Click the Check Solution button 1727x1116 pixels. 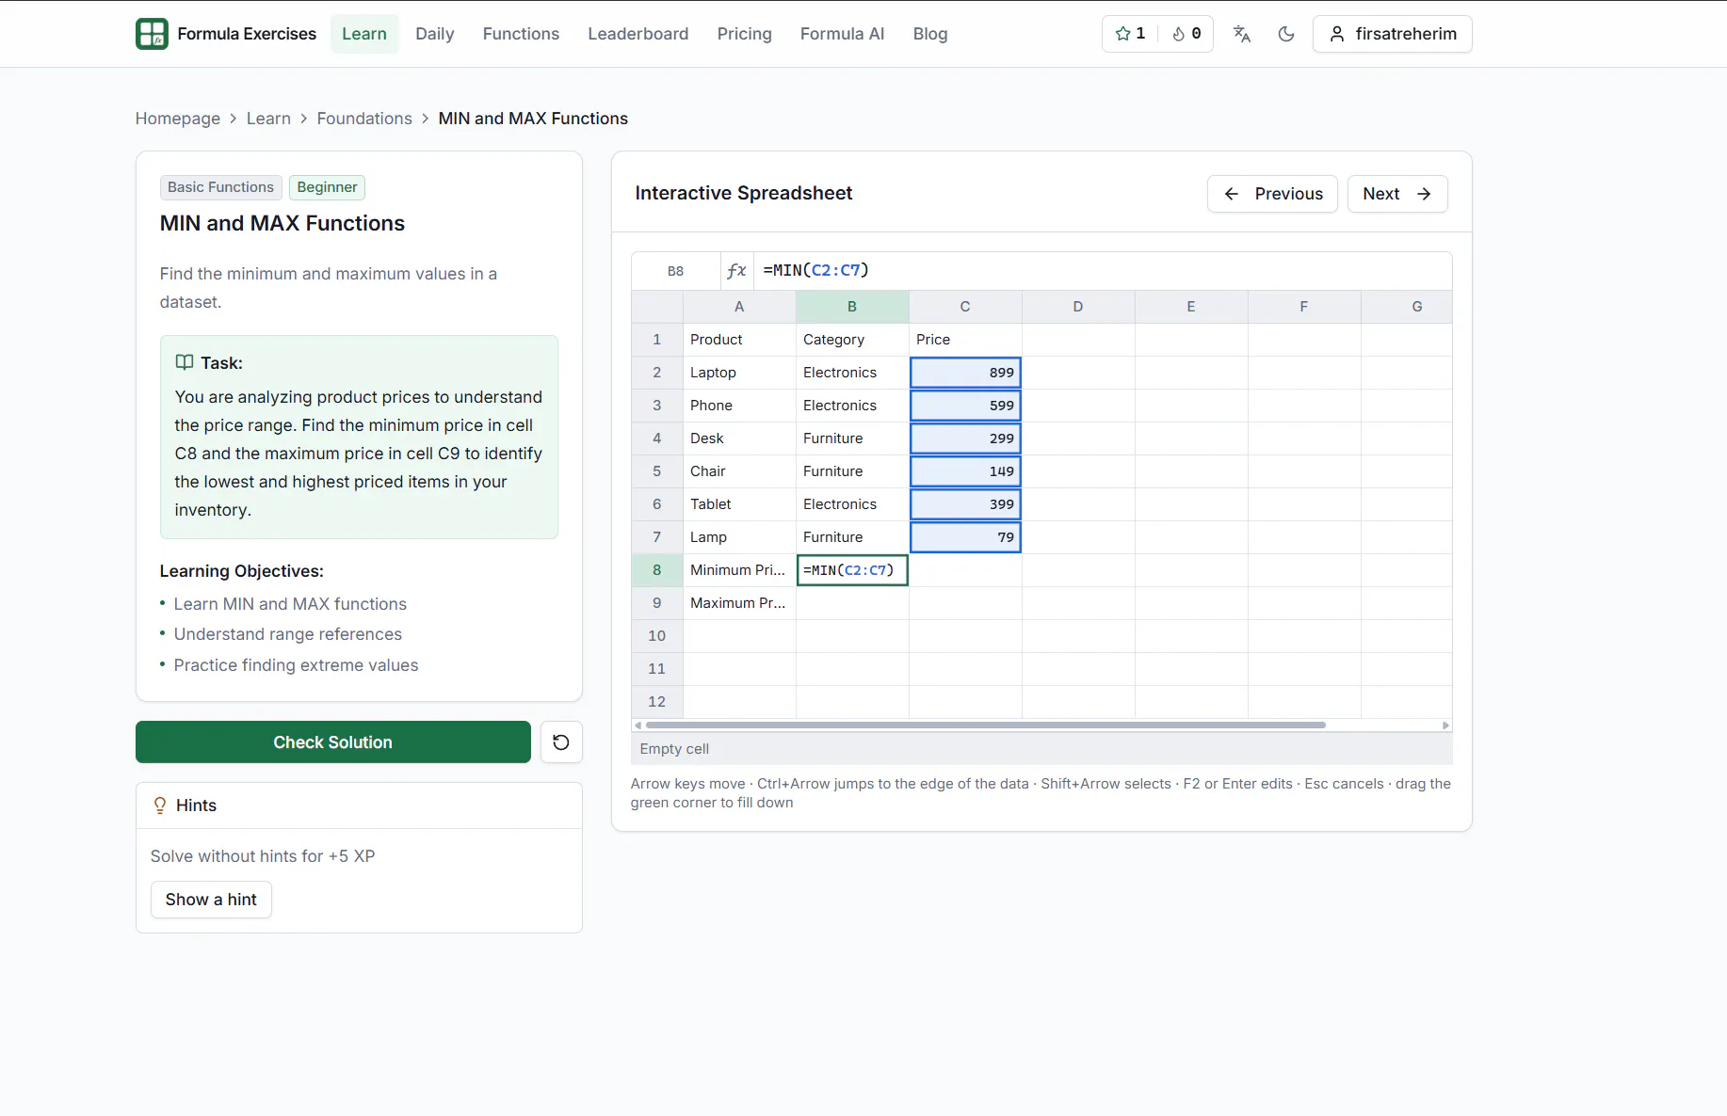click(x=333, y=742)
